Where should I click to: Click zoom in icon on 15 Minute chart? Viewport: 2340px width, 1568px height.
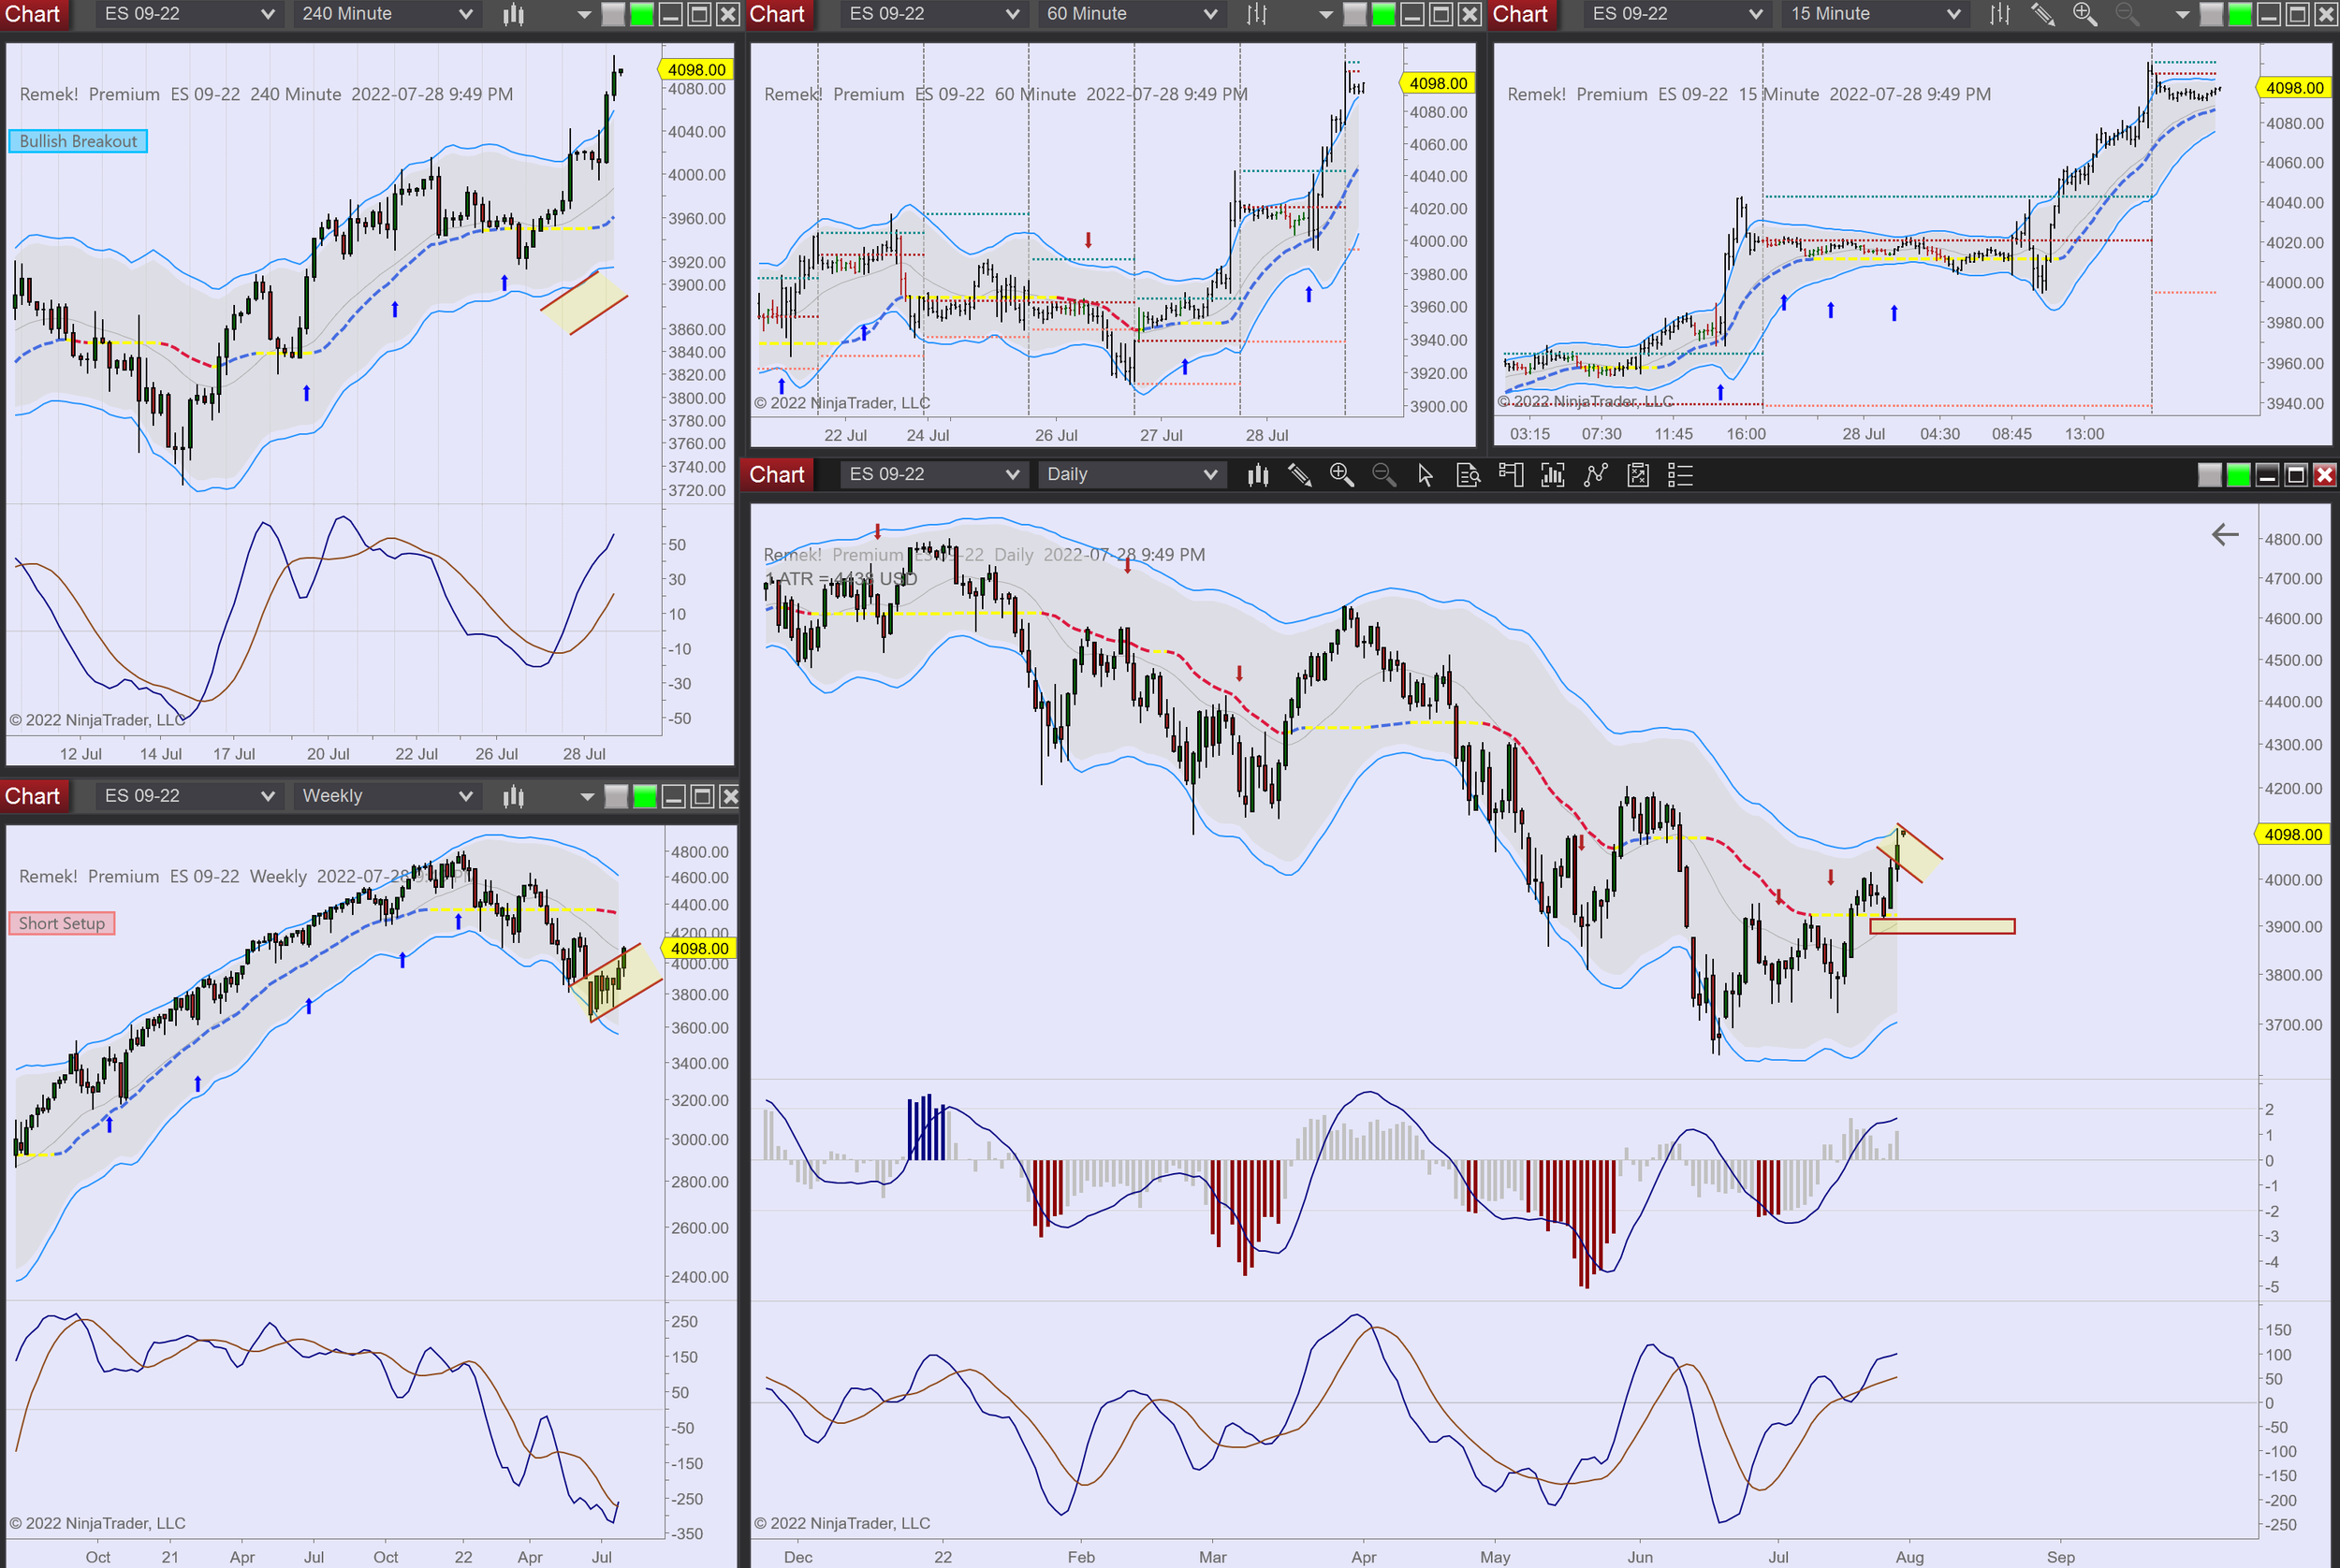coord(2084,14)
